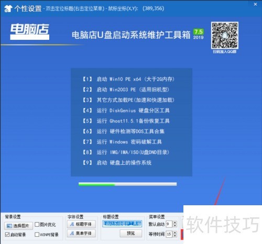Tick the WINPE背景 checkbox
The image size is (262, 244).
point(37,235)
